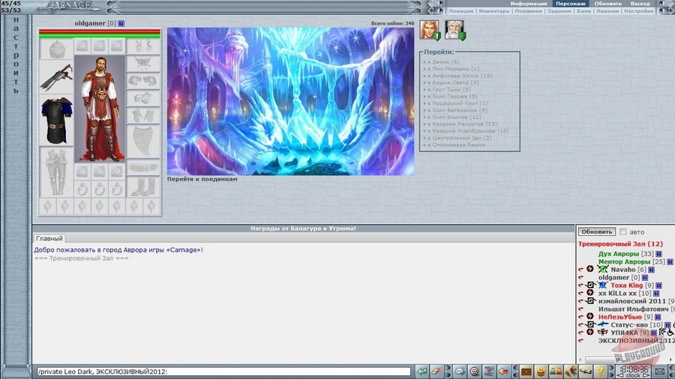Click the envelope mail icon beside the clock

pos(658,371)
